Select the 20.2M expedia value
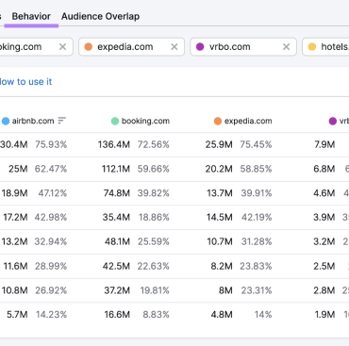 coord(219,169)
